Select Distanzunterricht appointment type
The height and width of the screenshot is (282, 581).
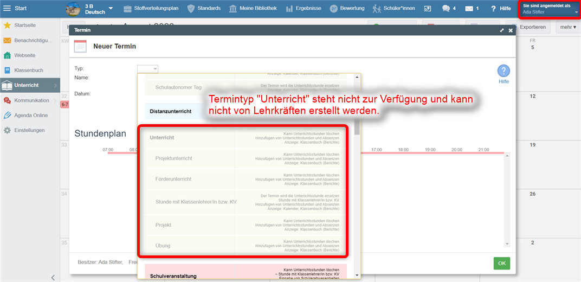(170, 111)
